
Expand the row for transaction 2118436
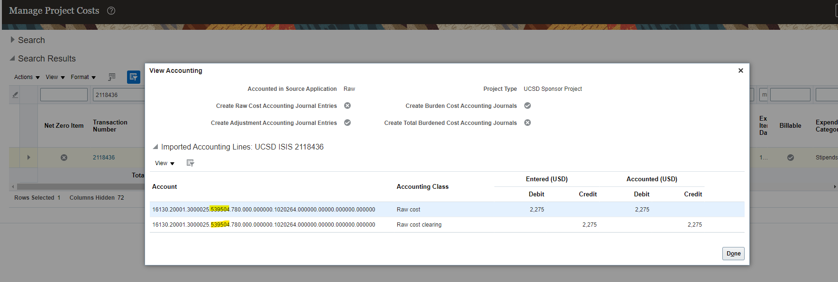(x=28, y=158)
